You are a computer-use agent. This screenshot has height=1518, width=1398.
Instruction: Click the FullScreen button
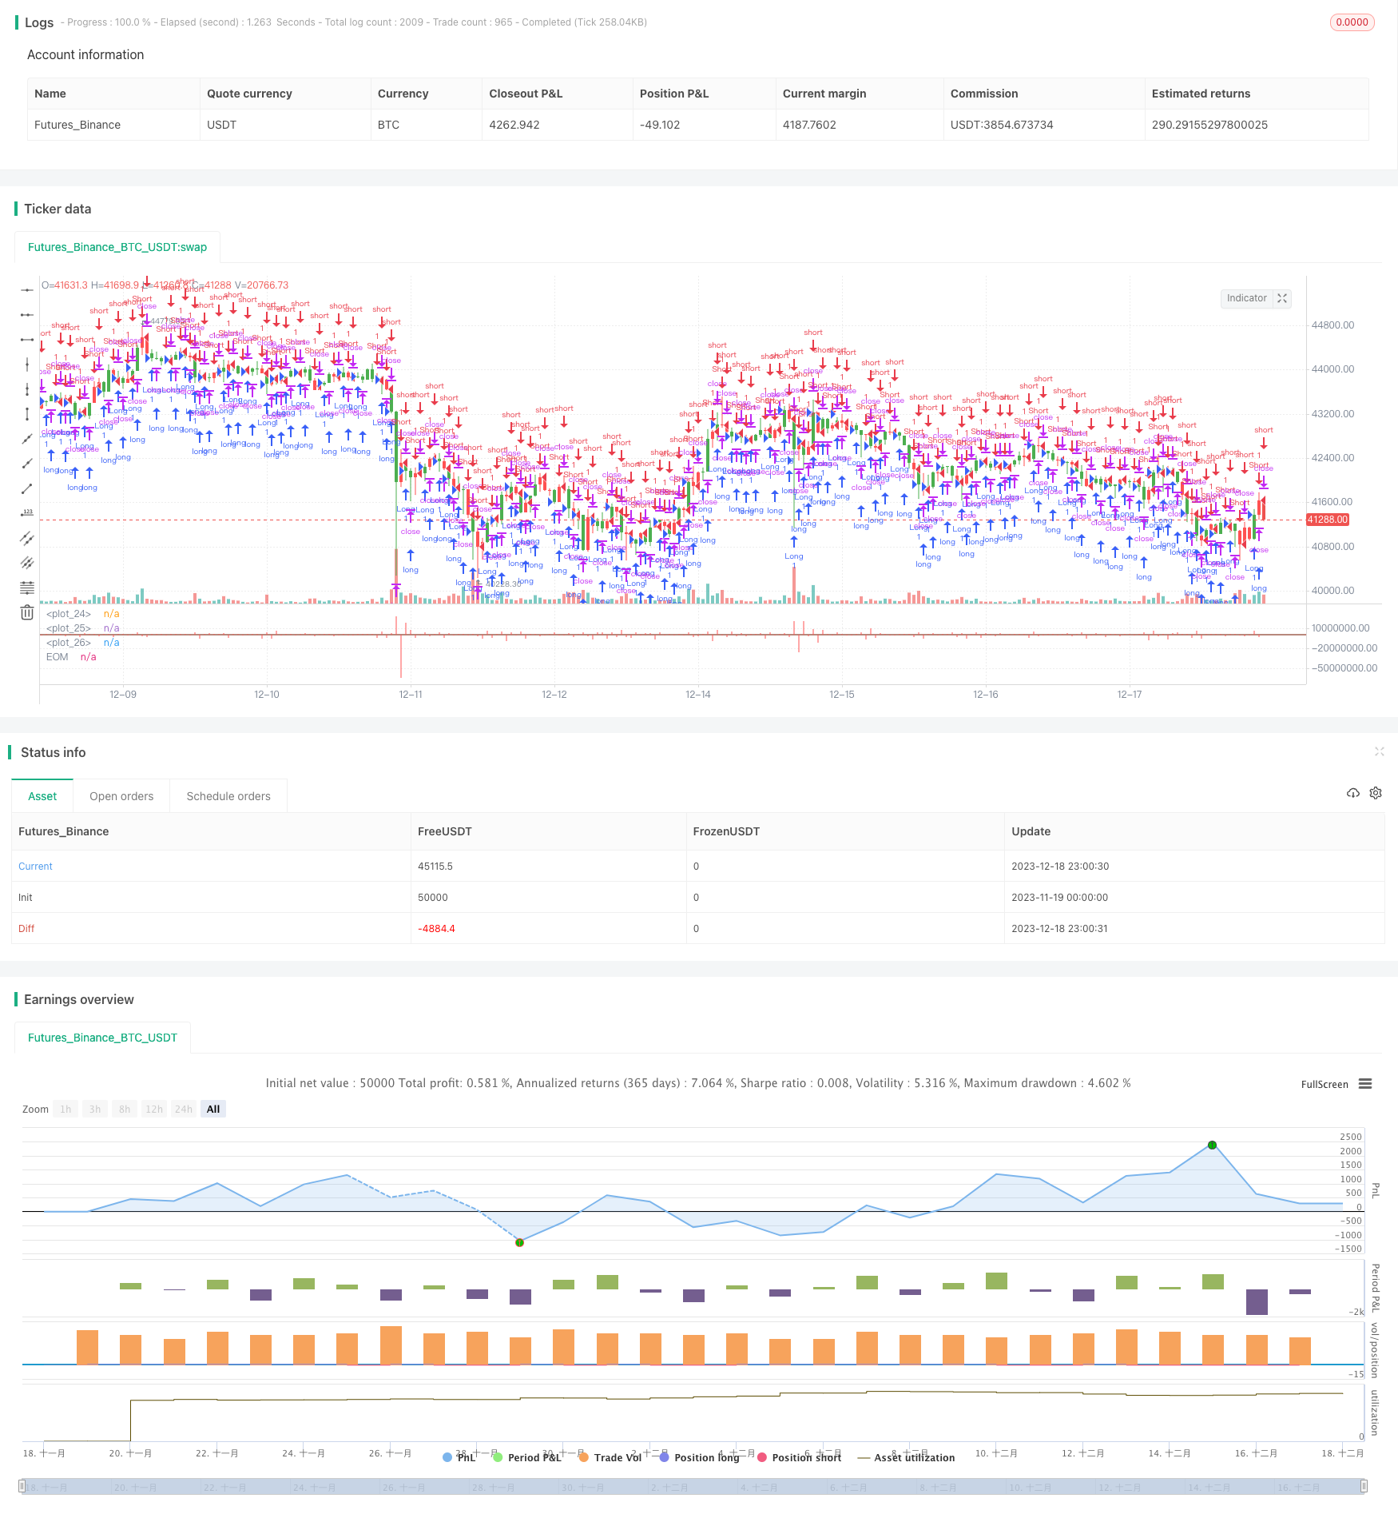pos(1324,1085)
